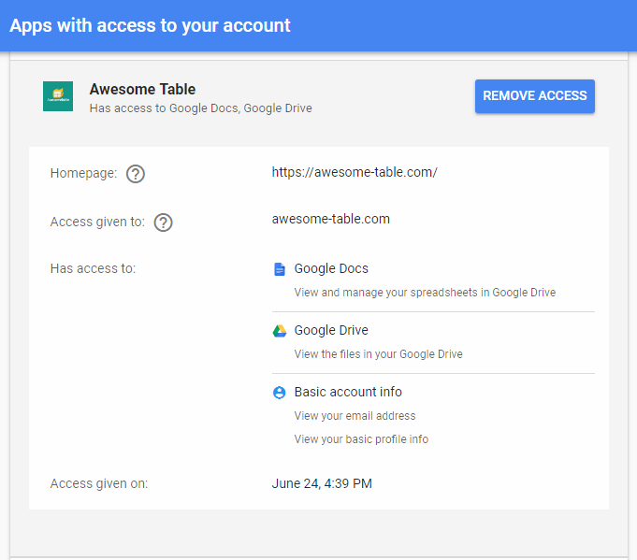Click the Basic account info heading

point(348,392)
